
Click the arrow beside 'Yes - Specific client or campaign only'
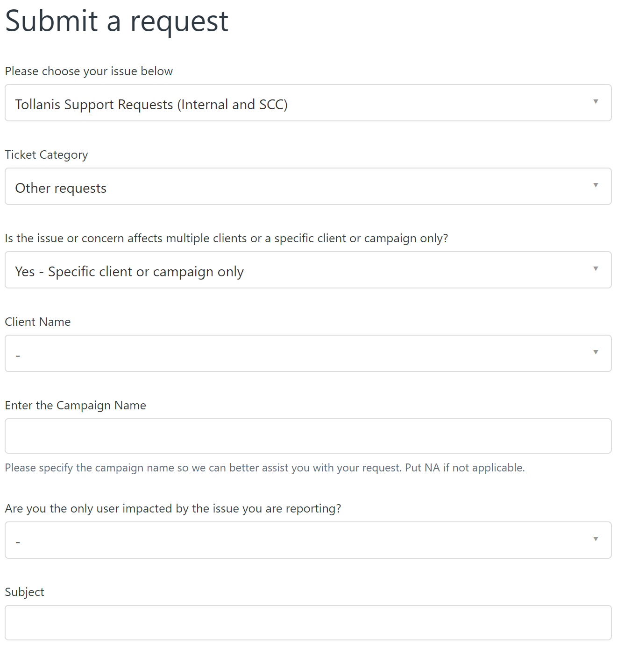tap(596, 269)
